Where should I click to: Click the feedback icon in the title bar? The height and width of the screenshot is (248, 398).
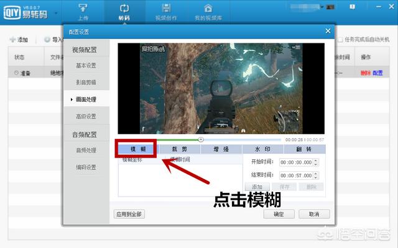click(352, 7)
